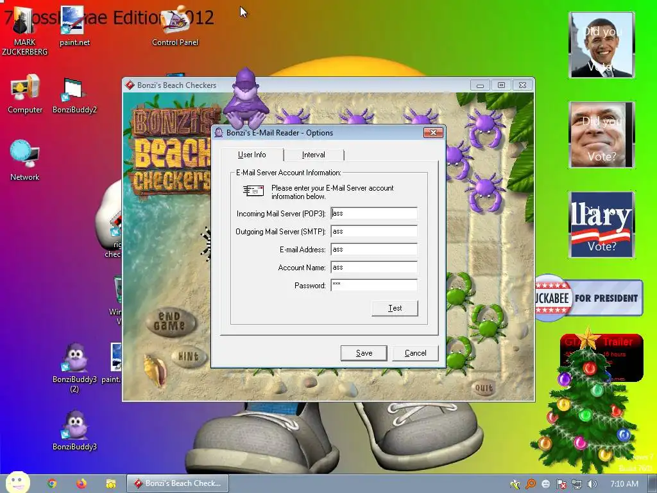Click the Beach Checkers title bar icon
Viewport: 657px width, 493px height.
[x=130, y=85]
